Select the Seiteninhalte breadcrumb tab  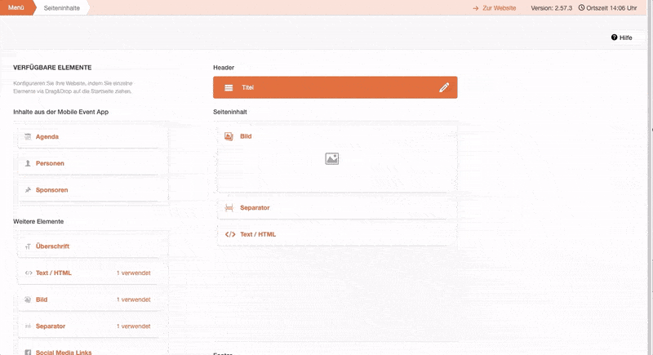(x=62, y=7)
